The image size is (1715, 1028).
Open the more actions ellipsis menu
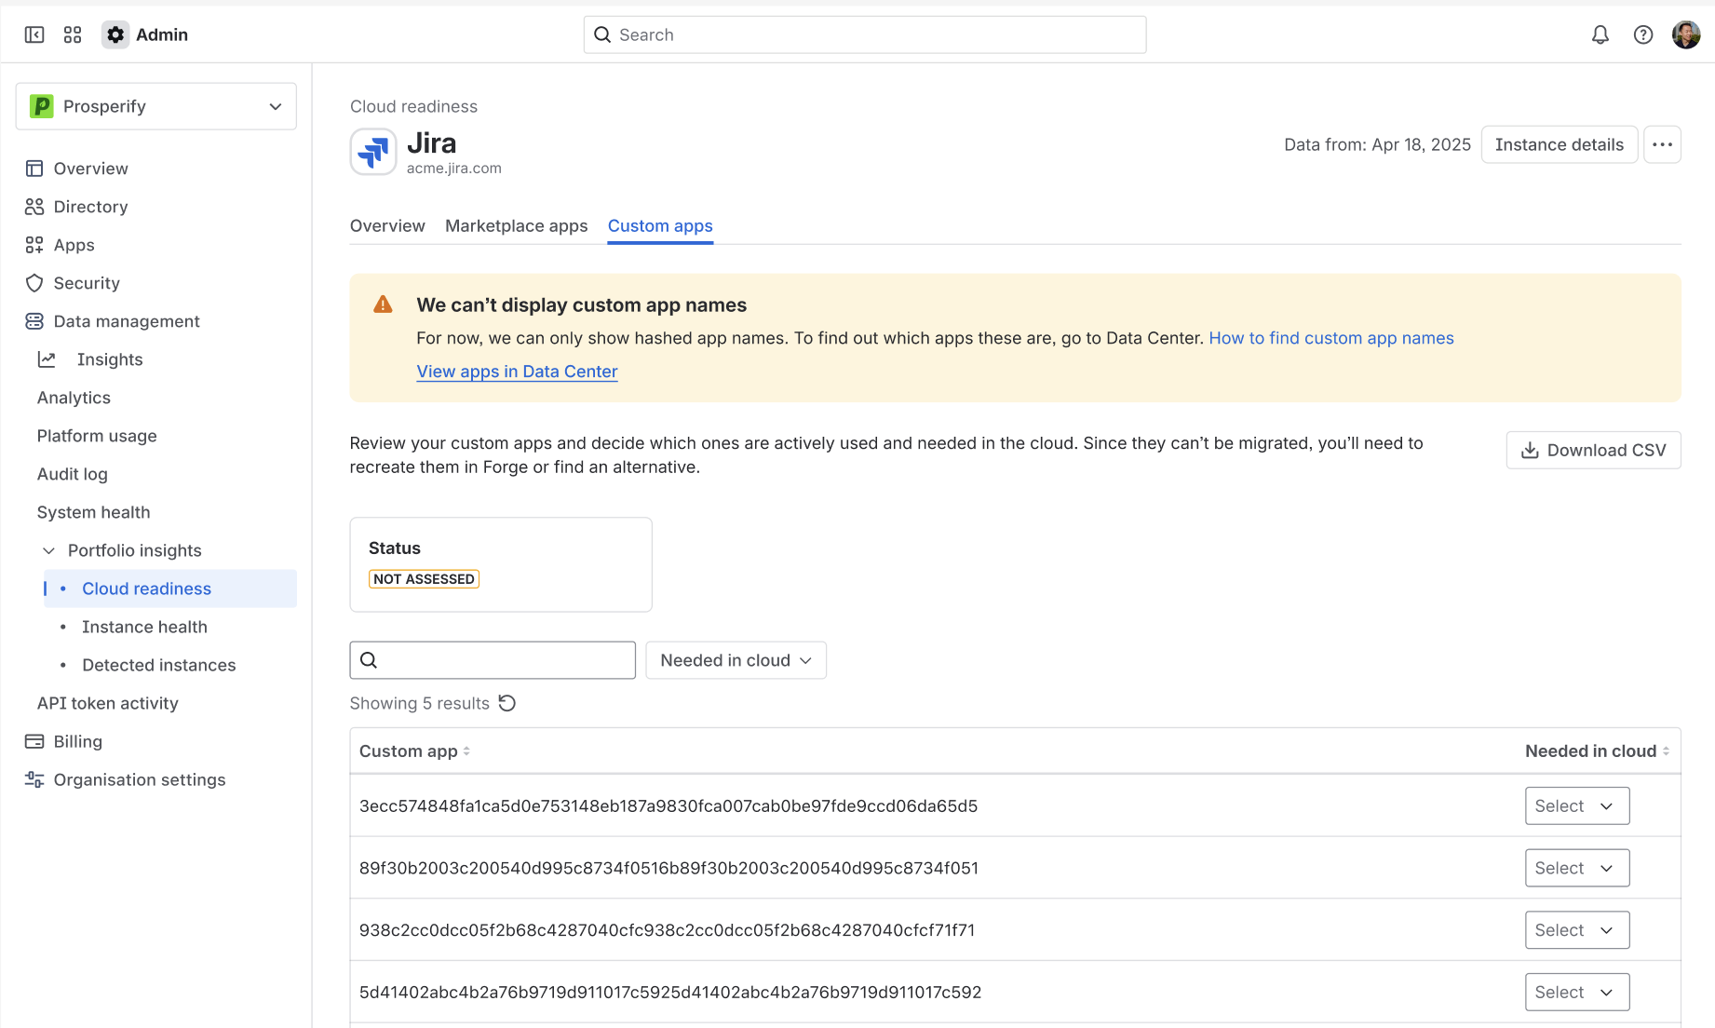[1663, 144]
